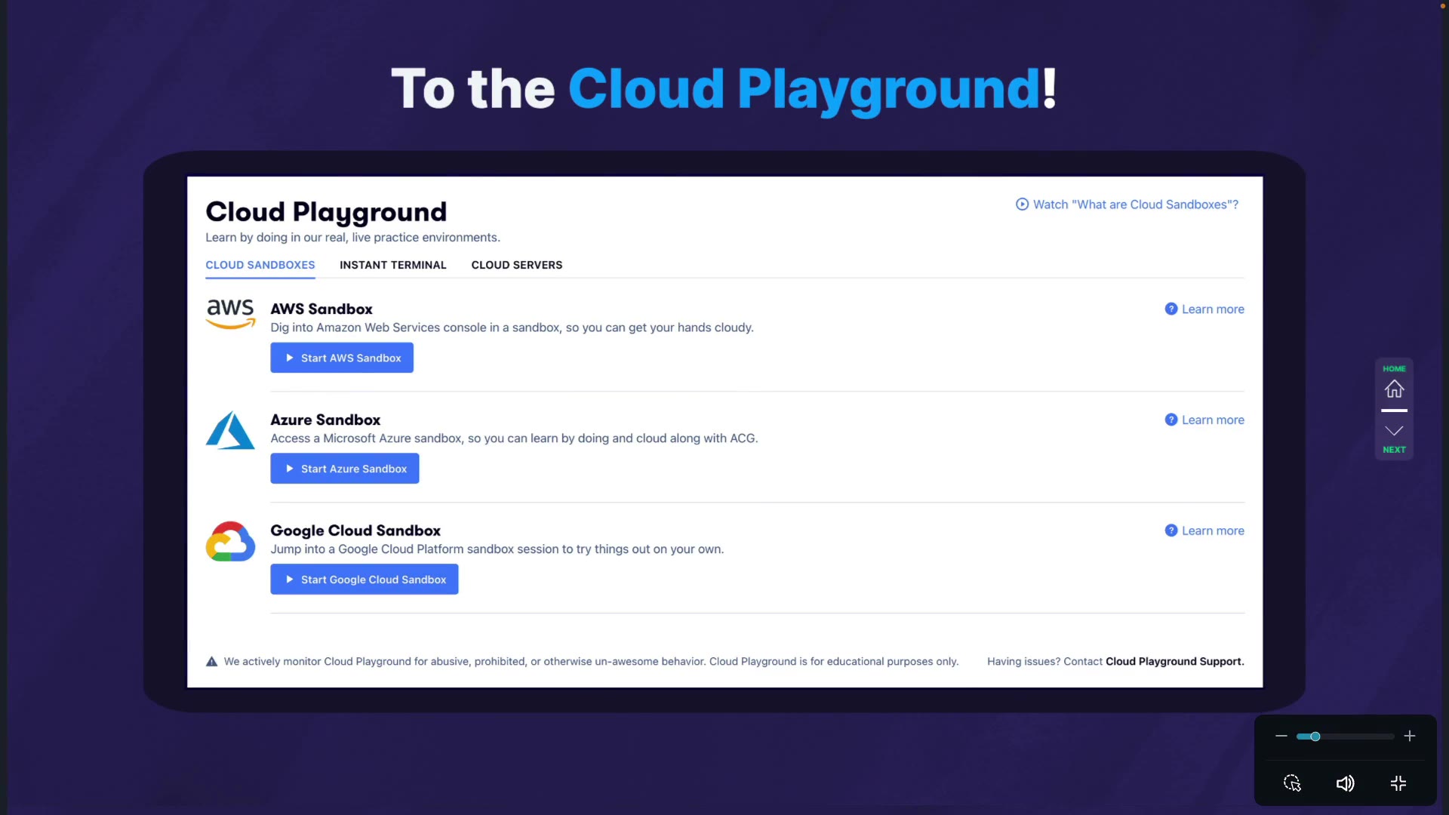This screenshot has width=1449, height=815.
Task: Contact Cloud Playground Support link
Action: point(1174,662)
